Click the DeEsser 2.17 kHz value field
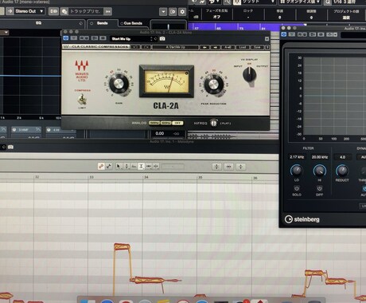 pos(297,157)
